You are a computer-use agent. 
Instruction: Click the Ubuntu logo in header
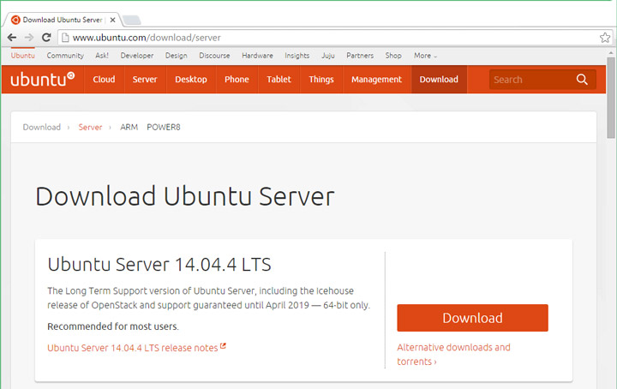43,79
